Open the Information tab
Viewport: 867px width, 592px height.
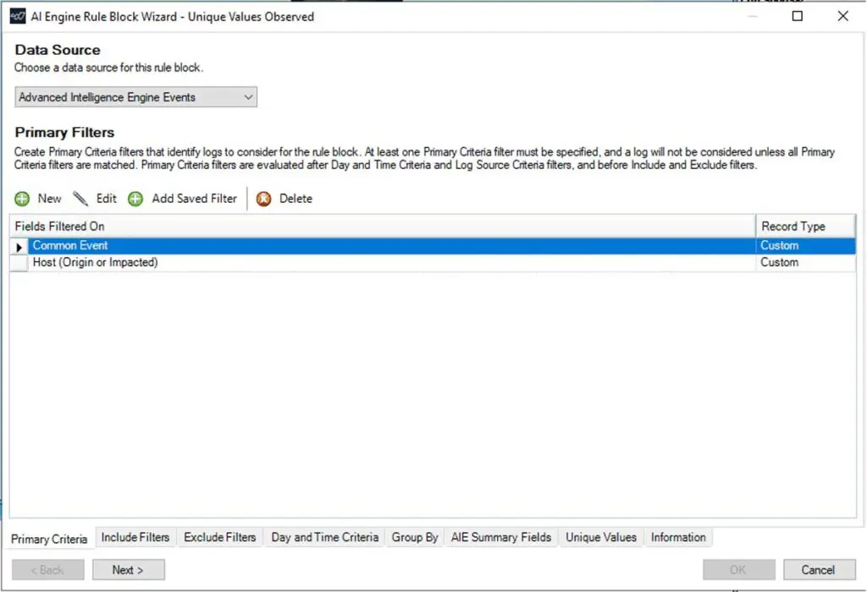click(x=677, y=537)
